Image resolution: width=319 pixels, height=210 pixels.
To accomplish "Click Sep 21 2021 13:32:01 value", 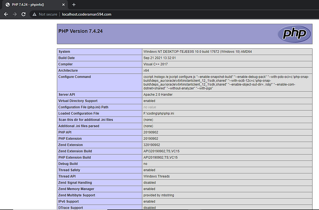I will 159,58.
